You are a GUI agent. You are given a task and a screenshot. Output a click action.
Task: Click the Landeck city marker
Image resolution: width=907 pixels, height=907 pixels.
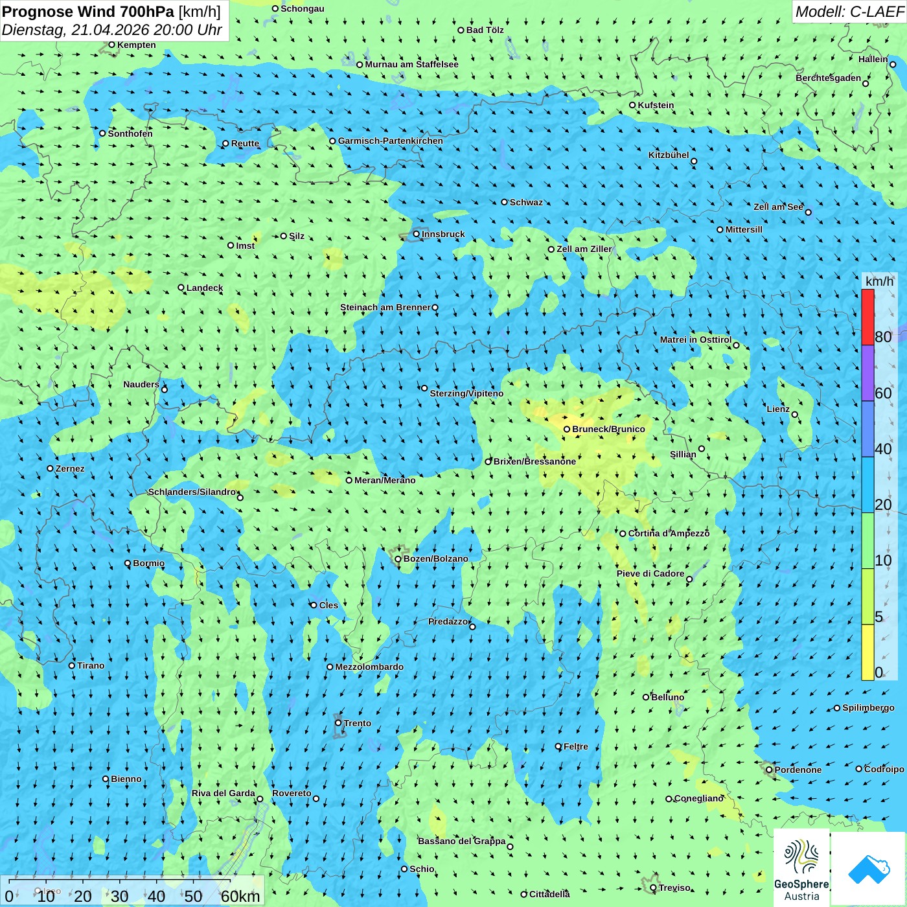click(x=181, y=288)
